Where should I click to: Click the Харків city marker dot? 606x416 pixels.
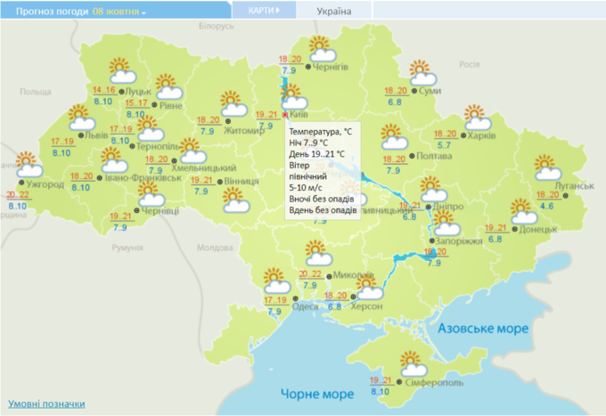click(x=463, y=135)
